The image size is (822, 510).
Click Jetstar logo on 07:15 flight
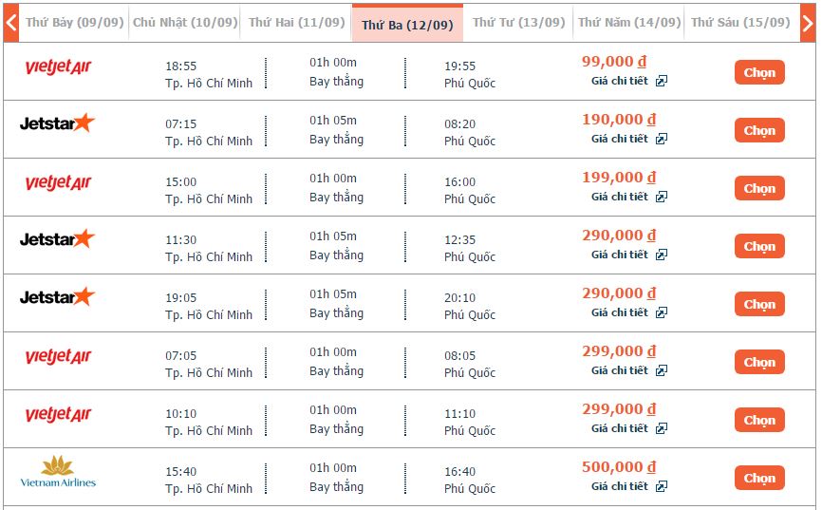57,123
